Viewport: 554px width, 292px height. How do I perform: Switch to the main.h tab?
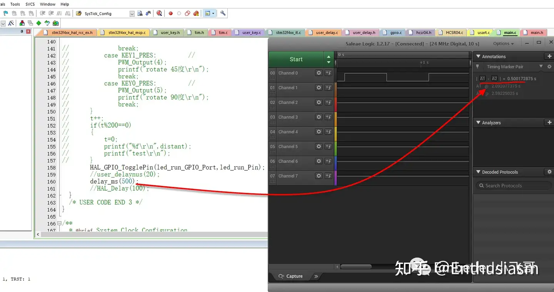533,33
